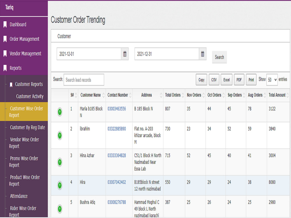Sort table by Sep Orders column
Viewport: 291px width, 218px height.
(x=236, y=95)
